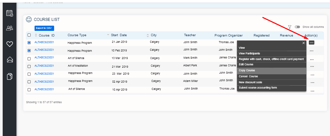Open actions dots for 10 Apr 2019 row

(x=312, y=91)
